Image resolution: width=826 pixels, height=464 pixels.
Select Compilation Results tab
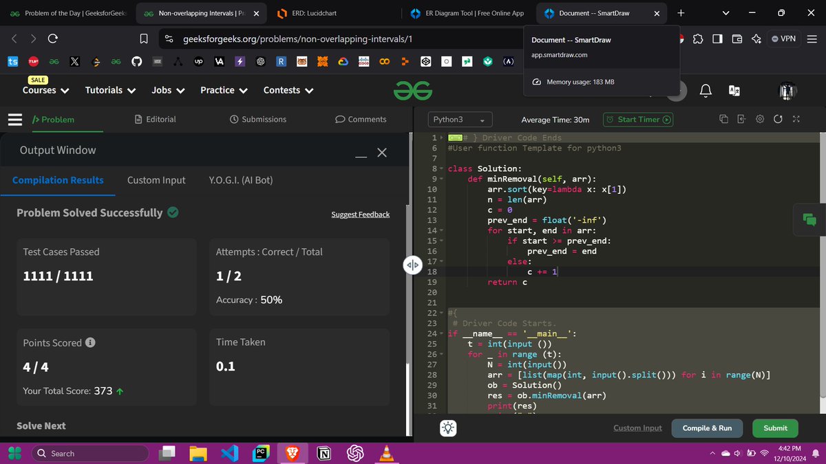click(58, 180)
